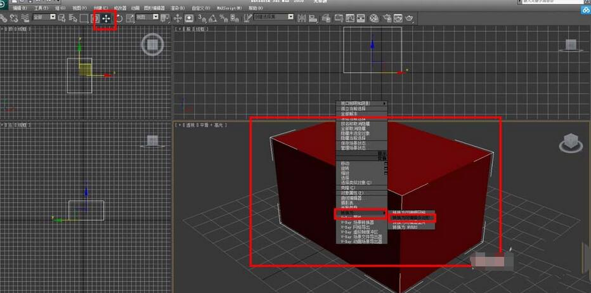Select 转换为可编辑多边形 from submenu

coord(412,218)
